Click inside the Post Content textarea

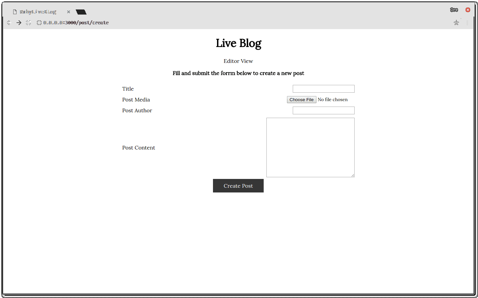310,147
